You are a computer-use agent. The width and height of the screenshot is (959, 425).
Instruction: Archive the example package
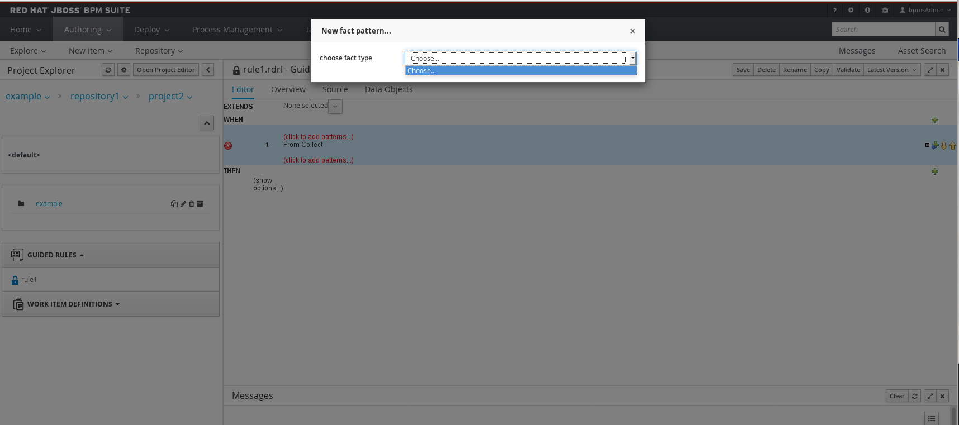[x=200, y=204]
